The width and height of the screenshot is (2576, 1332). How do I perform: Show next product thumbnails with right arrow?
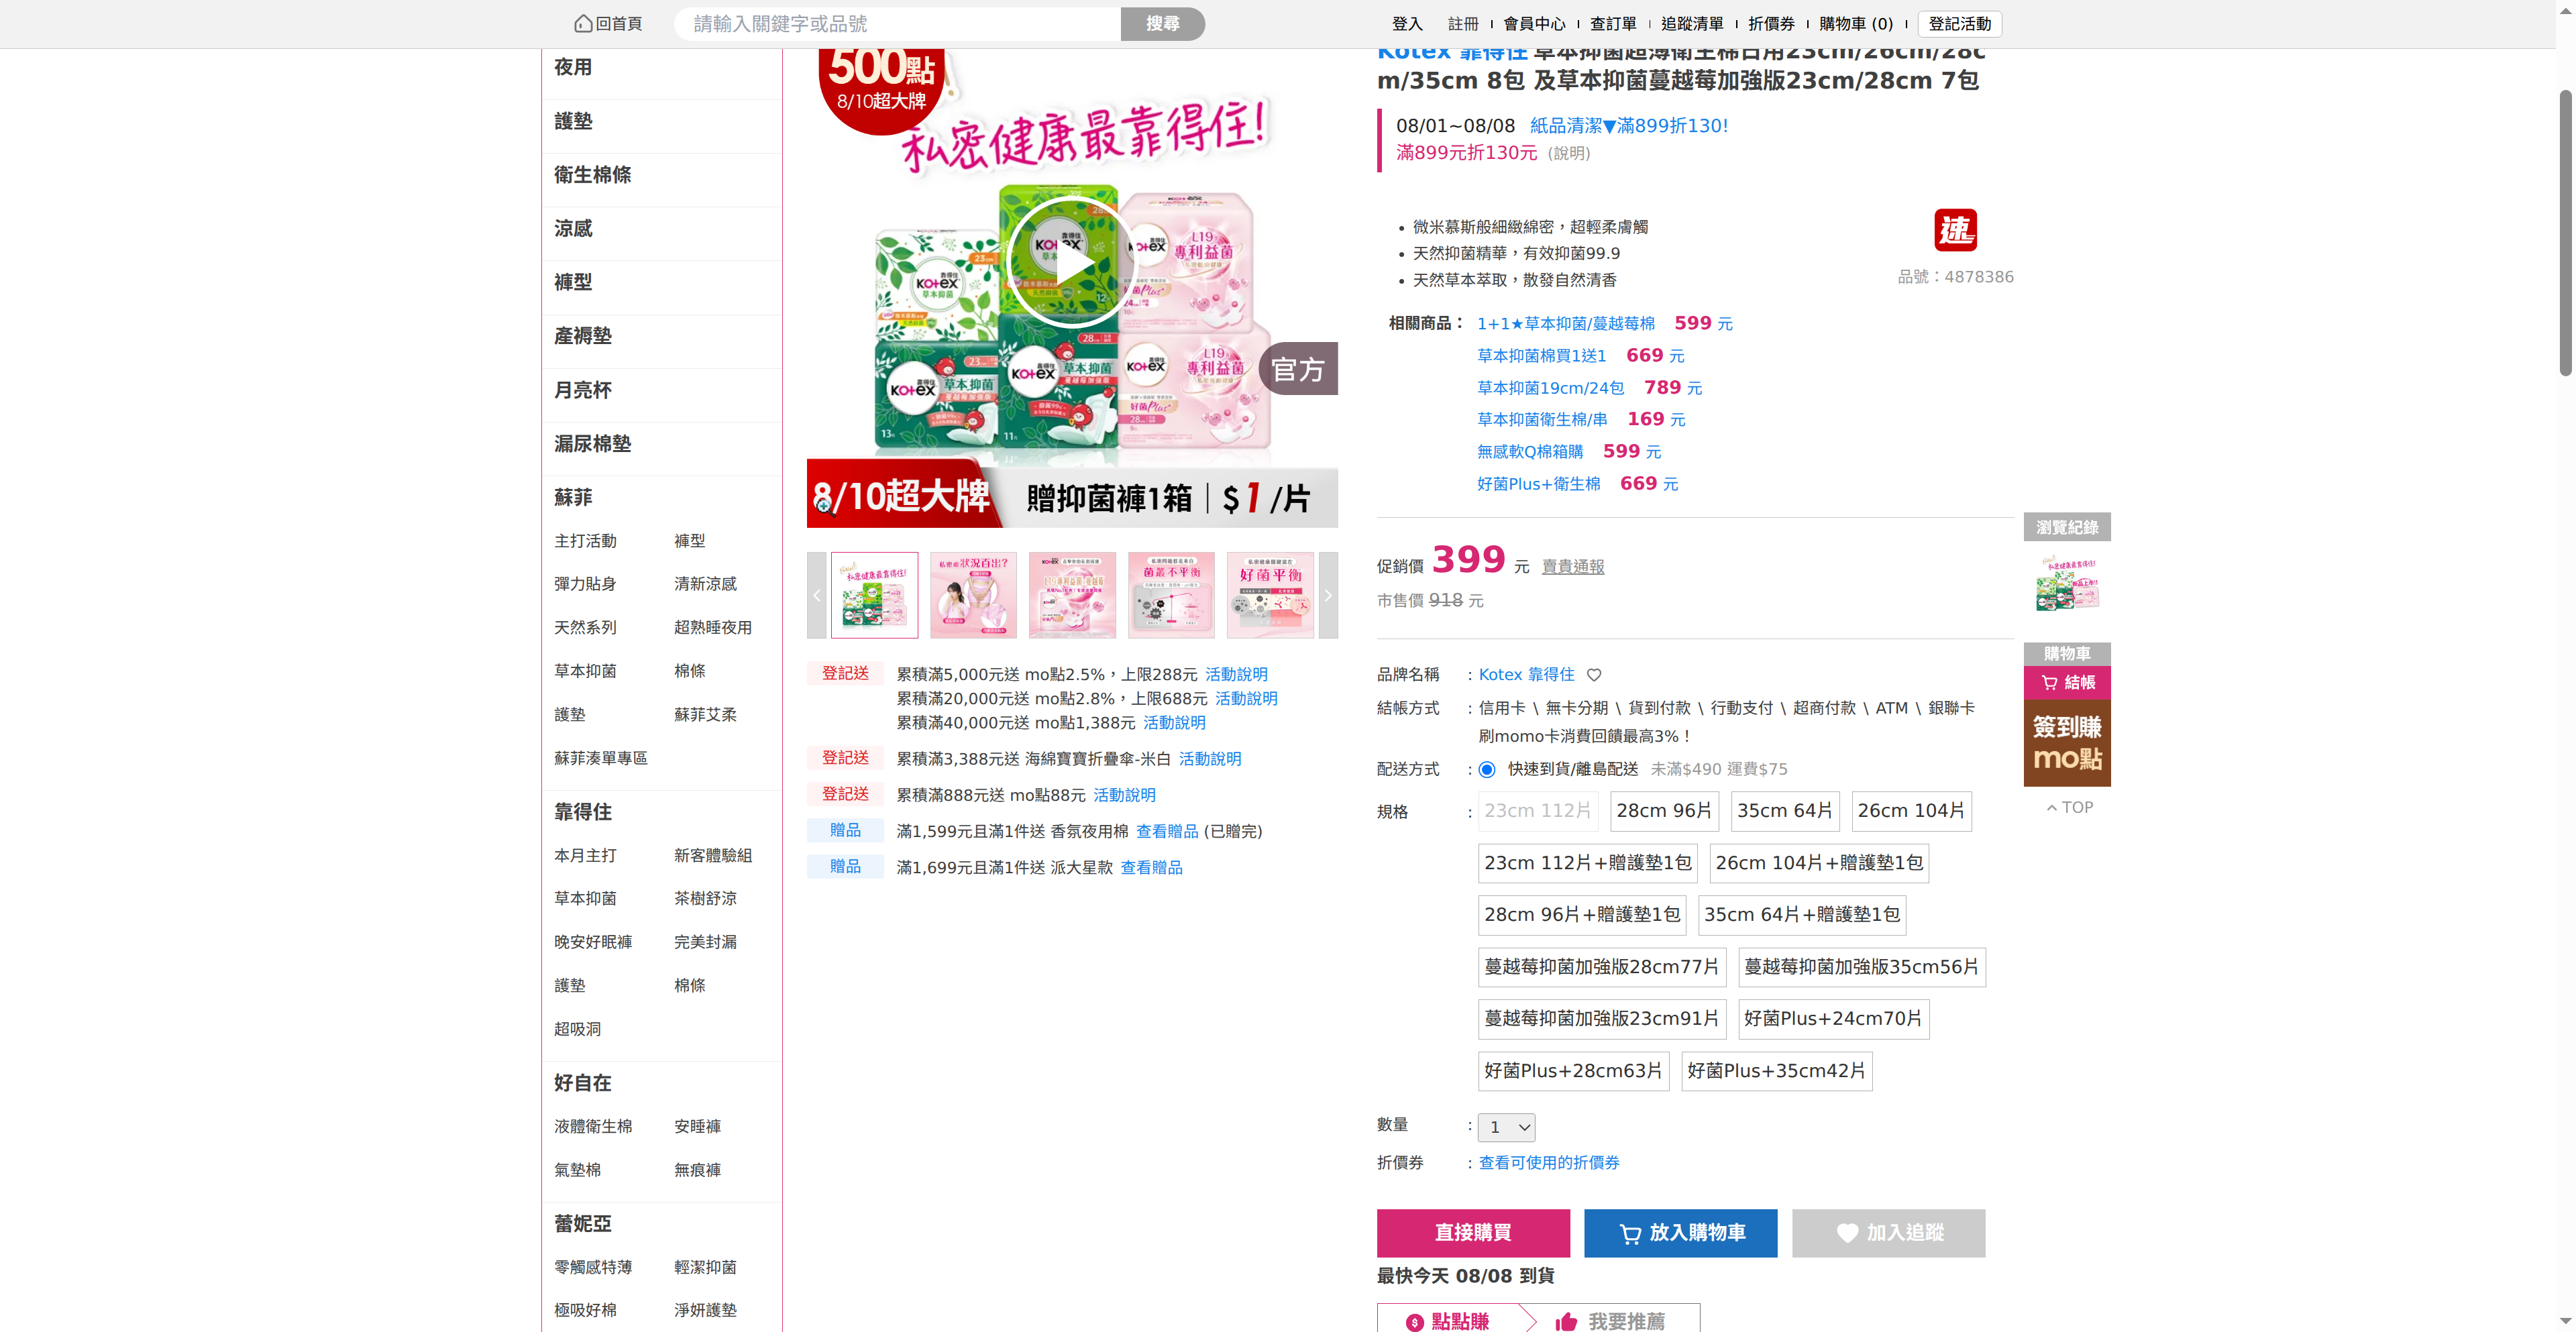[1328, 595]
